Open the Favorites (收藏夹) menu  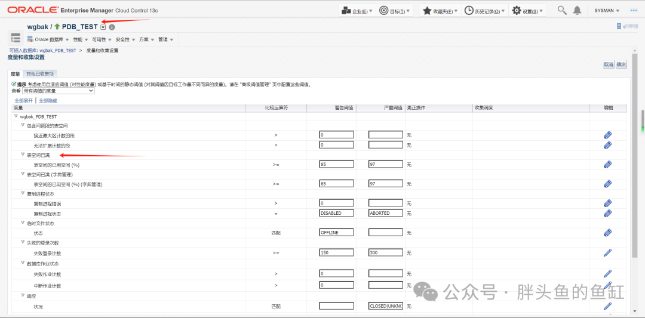pos(440,11)
